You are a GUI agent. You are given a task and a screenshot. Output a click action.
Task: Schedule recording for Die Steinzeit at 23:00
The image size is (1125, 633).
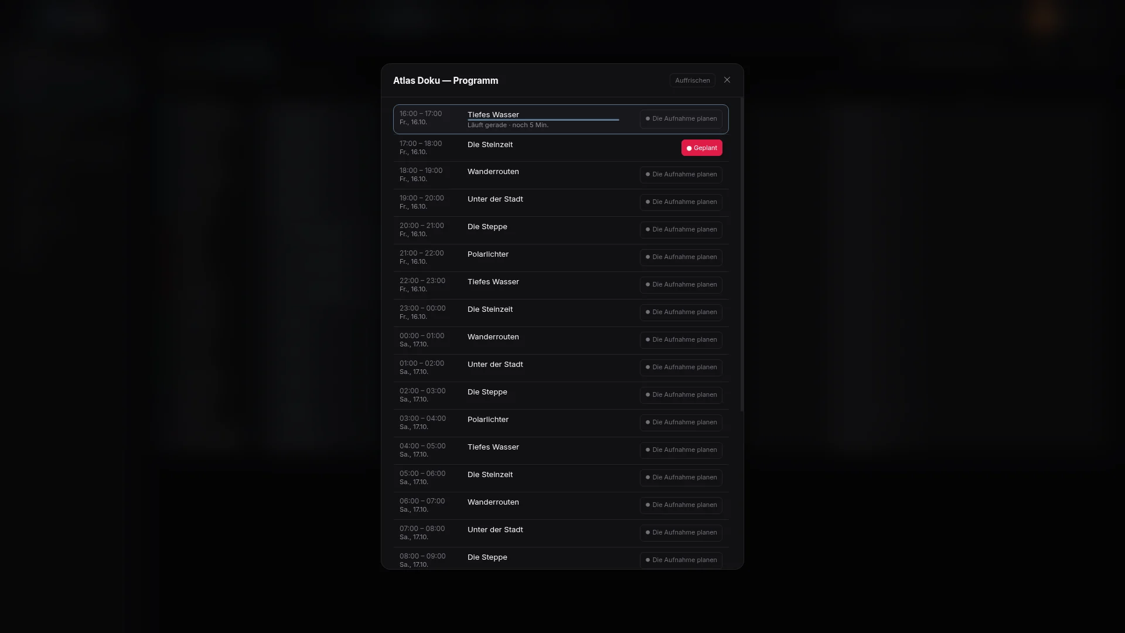[x=681, y=312]
